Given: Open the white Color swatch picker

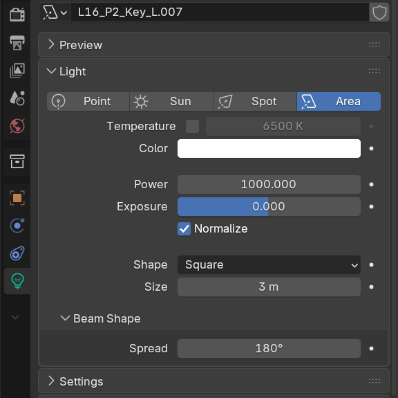Looking at the screenshot, I should point(269,149).
